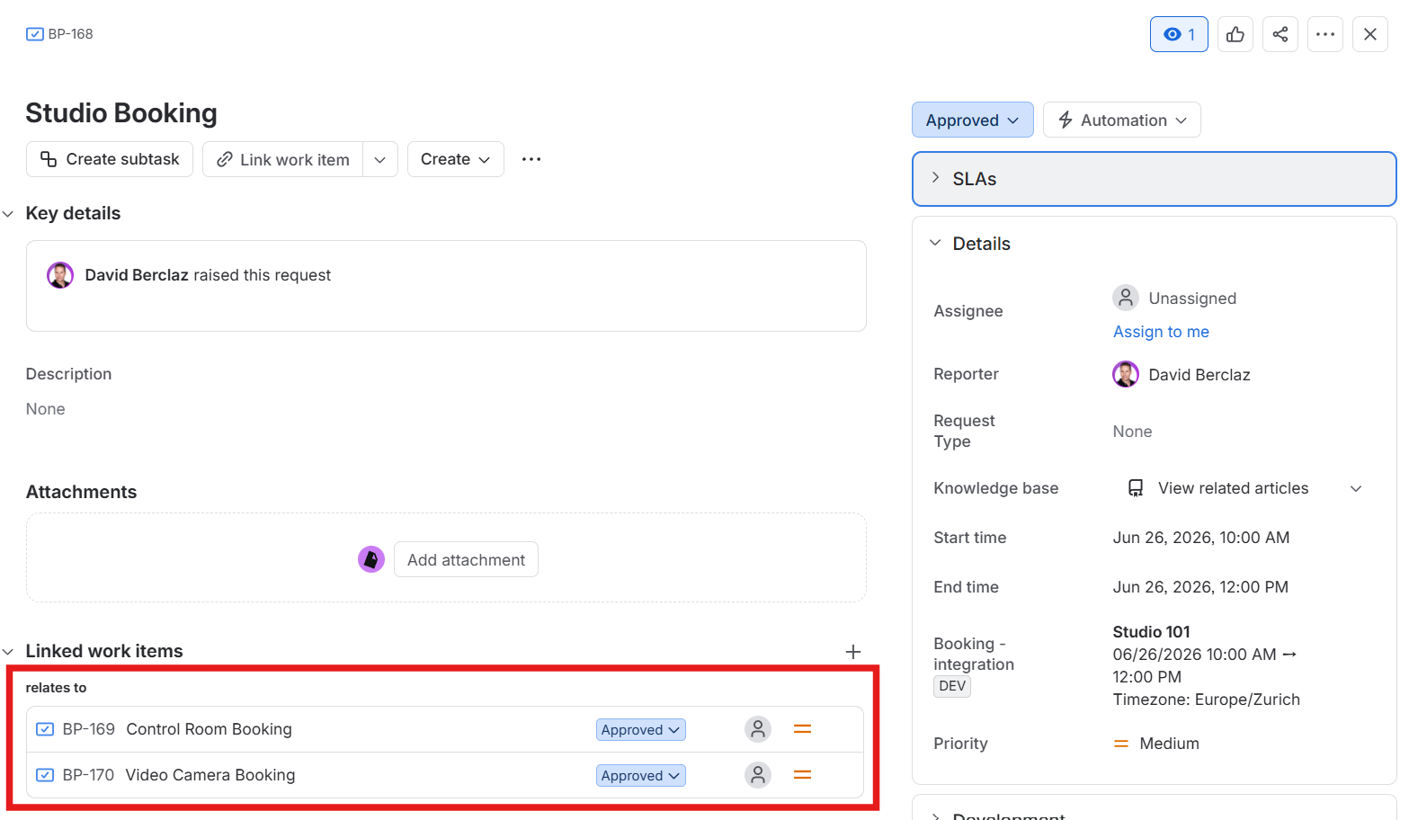Viewport: 1409px width, 820px height.
Task: Click the ellipsis next to Create button
Action: click(531, 159)
